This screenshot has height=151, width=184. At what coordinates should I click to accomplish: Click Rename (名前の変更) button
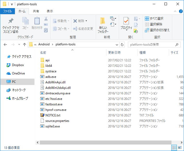83,29
